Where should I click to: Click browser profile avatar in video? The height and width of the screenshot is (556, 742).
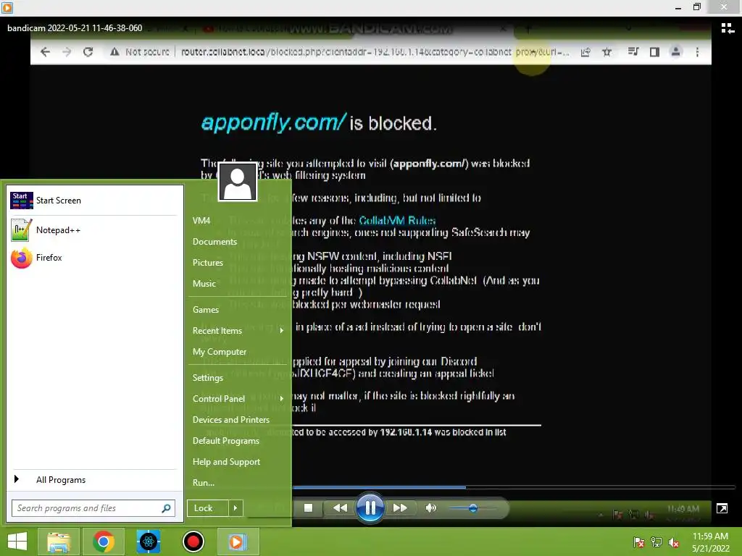(x=676, y=52)
